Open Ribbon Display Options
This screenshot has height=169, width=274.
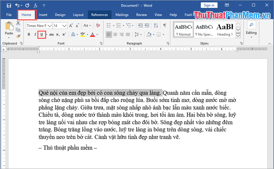227,5
